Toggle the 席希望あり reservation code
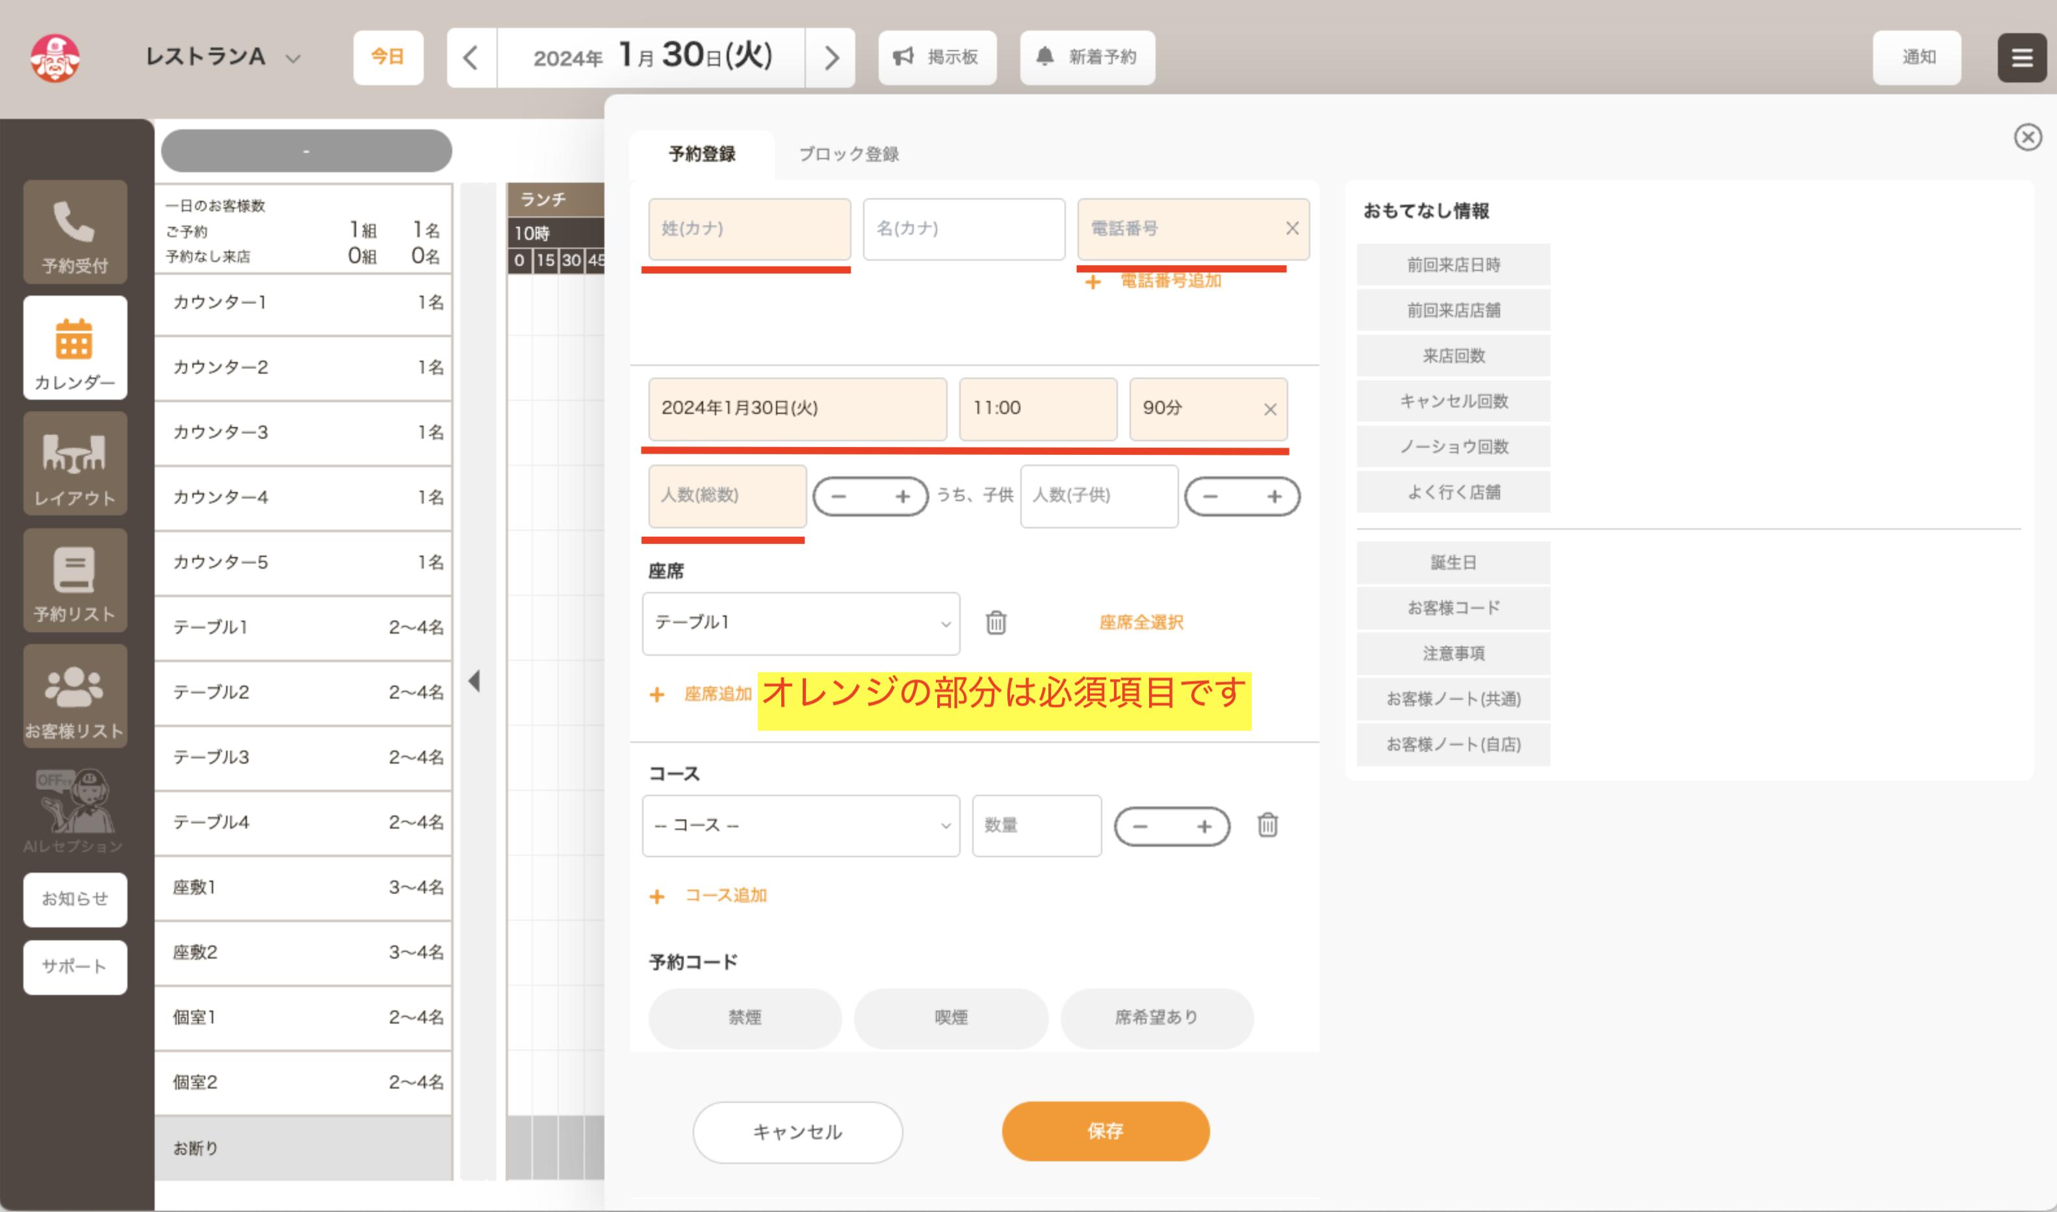This screenshot has height=1212, width=2057. [x=1156, y=1018]
